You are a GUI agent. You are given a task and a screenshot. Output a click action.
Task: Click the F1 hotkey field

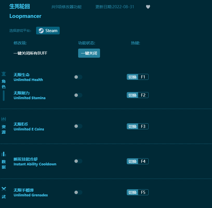[143, 77]
